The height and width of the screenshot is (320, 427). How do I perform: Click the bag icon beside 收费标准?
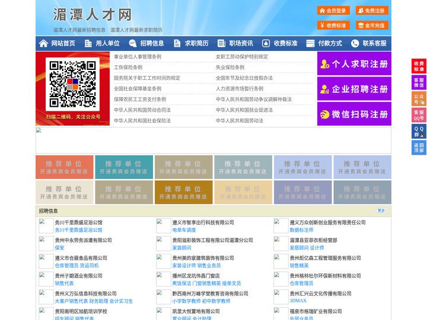266,43
